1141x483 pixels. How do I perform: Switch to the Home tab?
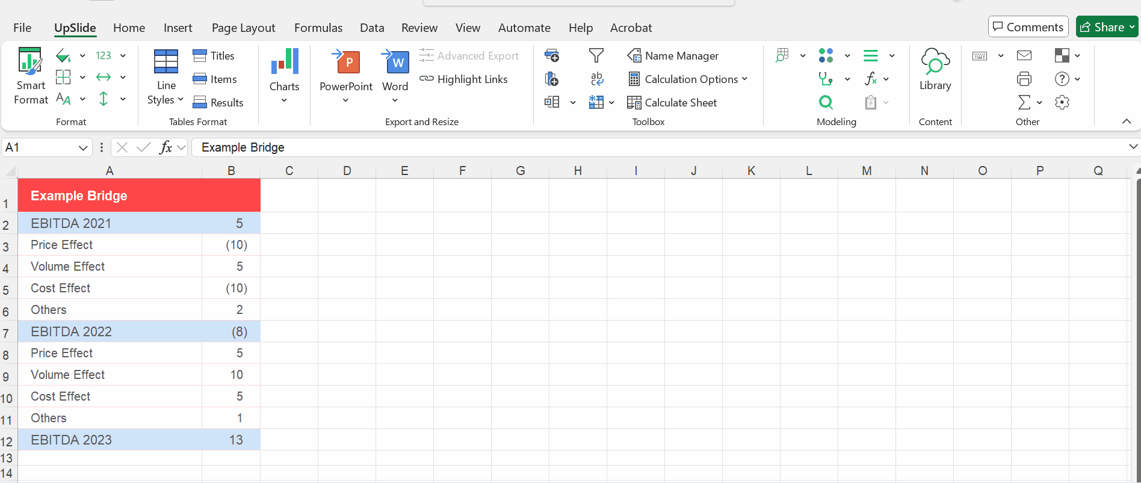coord(129,28)
